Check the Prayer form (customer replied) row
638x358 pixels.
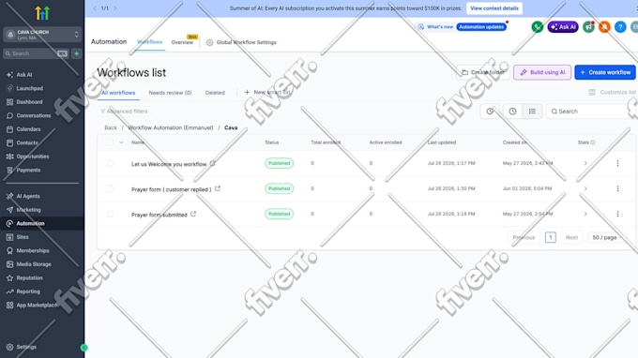[x=110, y=188]
